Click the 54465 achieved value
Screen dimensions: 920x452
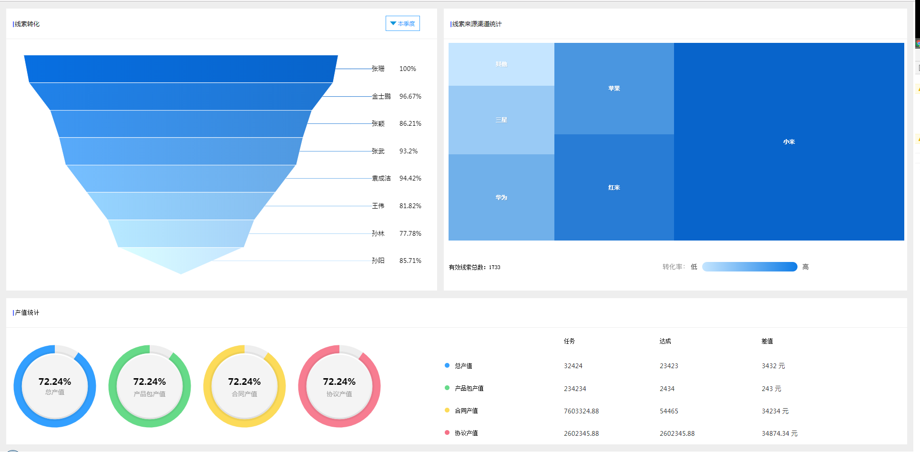(669, 411)
